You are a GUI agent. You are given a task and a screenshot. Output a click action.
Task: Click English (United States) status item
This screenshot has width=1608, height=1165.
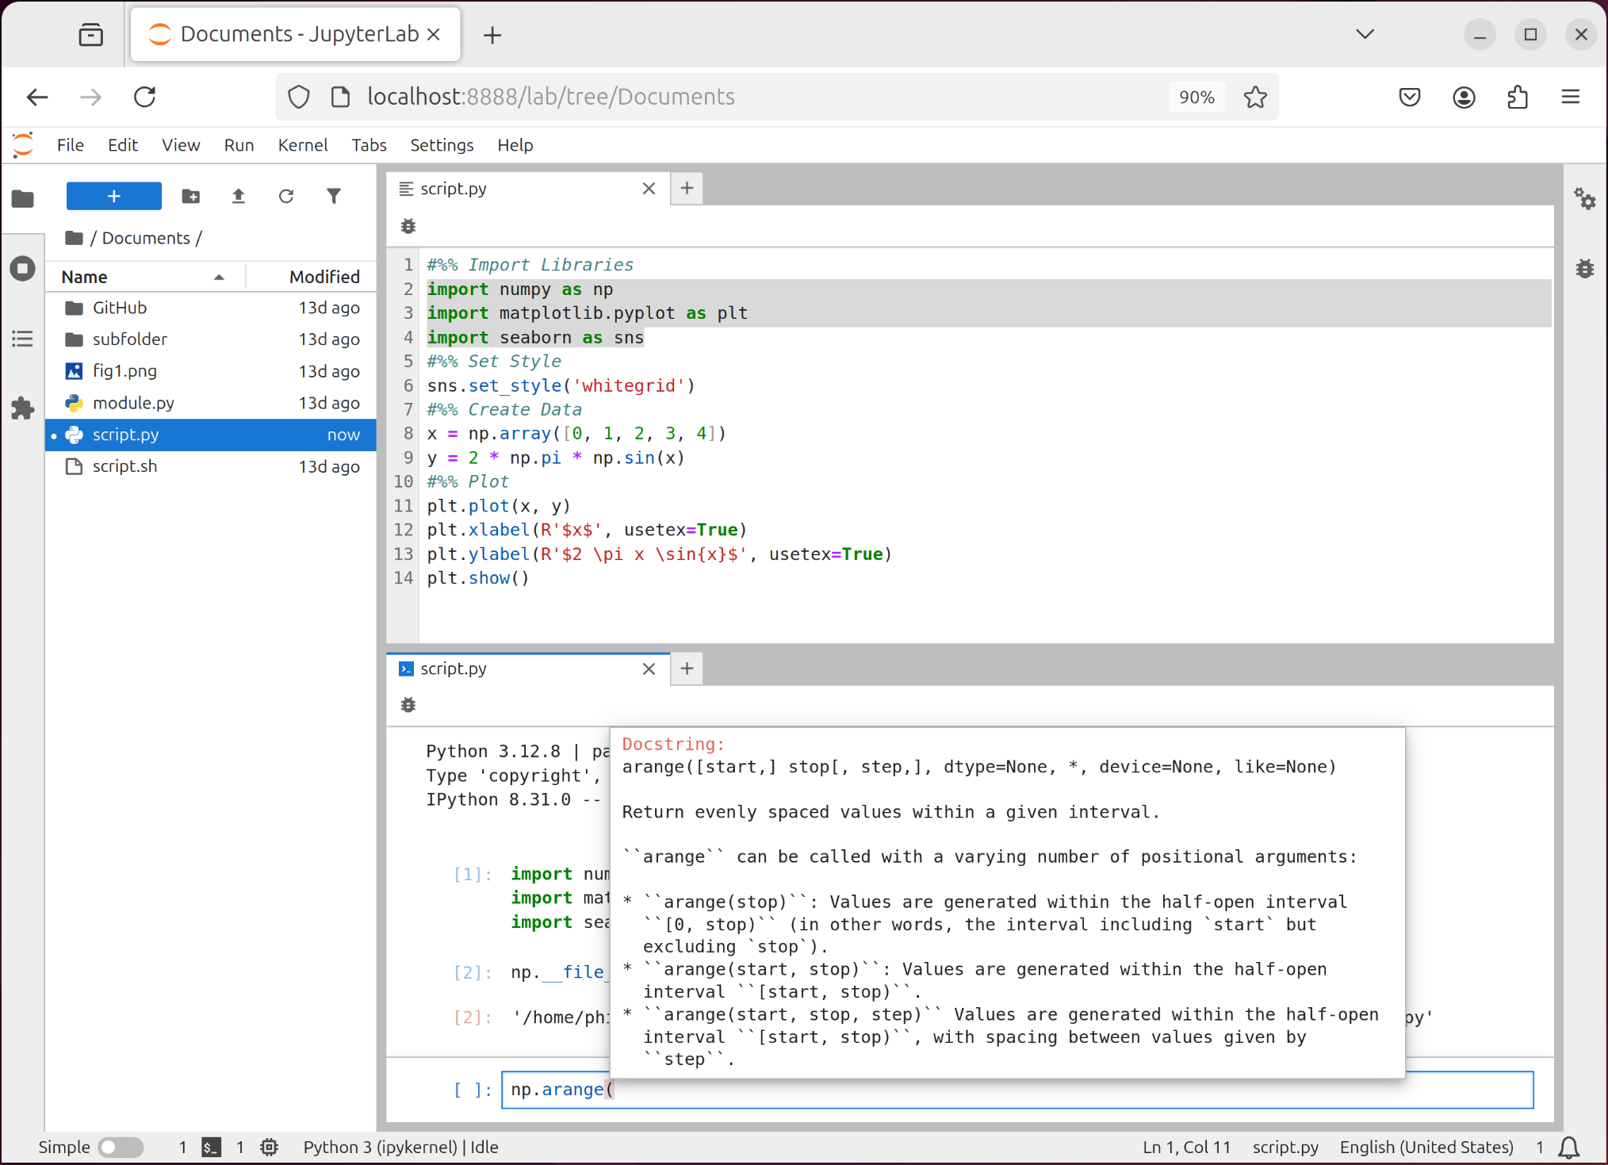pos(1426,1147)
